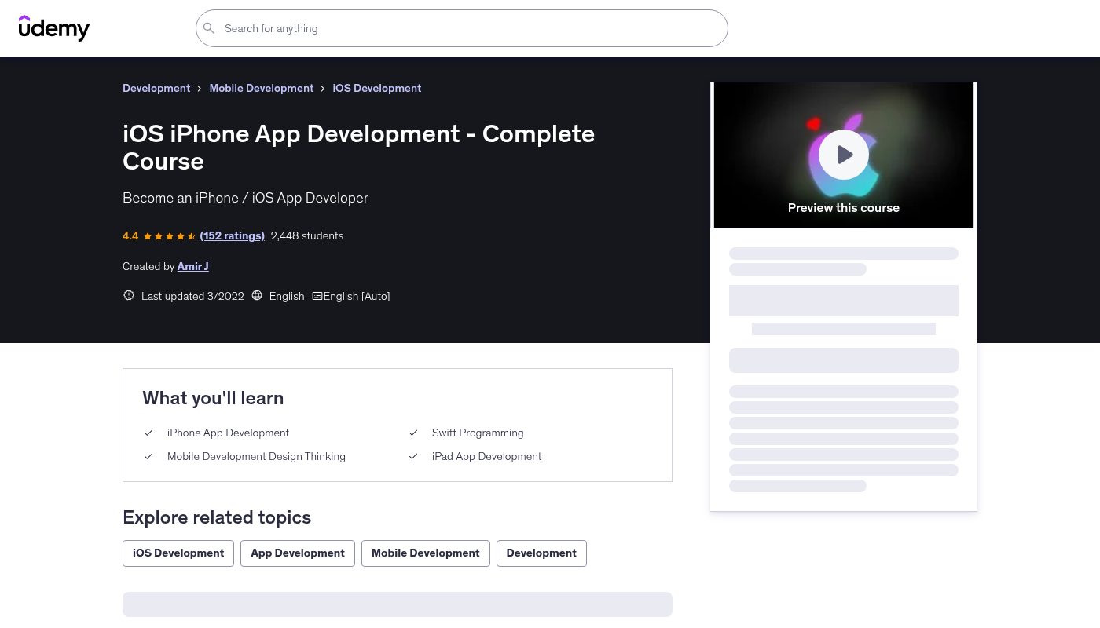Click the globe language icon
Viewport: 1100px width, 628px height.
tap(257, 296)
